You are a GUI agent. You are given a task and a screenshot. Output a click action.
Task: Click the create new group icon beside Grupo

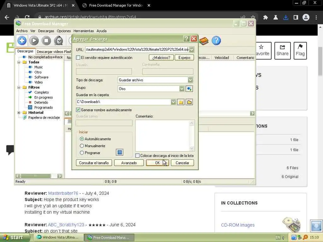(189, 89)
